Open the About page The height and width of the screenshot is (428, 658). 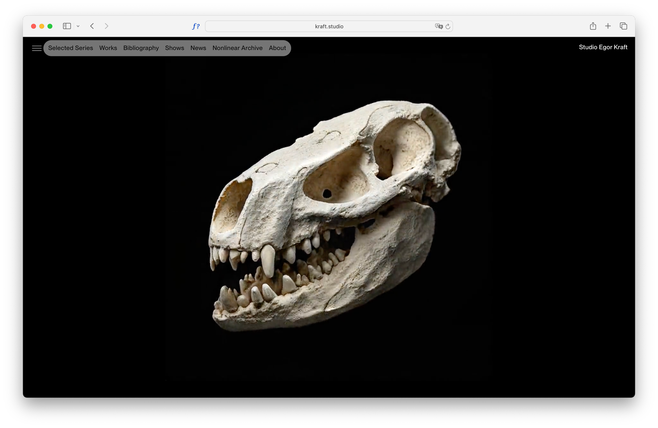(277, 48)
